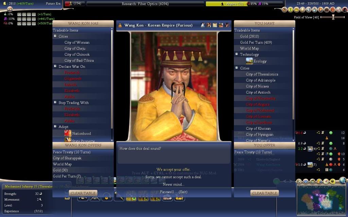Open the Espionage Advisor dark icon

click(x=345, y=10)
